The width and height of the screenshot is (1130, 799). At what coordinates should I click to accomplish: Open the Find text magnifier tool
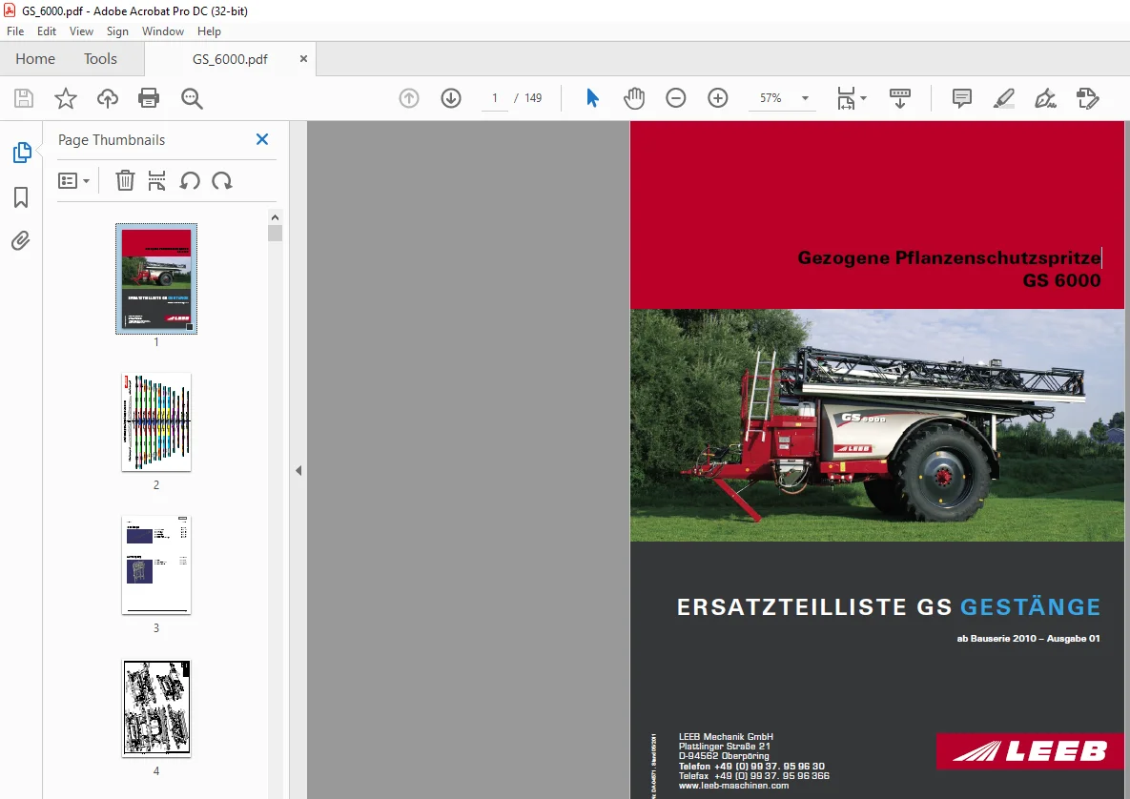(x=192, y=98)
